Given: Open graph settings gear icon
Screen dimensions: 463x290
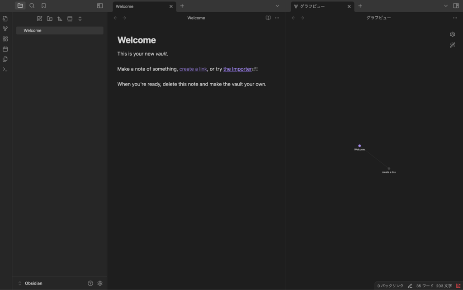Looking at the screenshot, I should point(452,34).
